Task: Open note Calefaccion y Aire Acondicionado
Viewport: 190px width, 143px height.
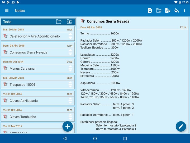Action: coord(38,34)
